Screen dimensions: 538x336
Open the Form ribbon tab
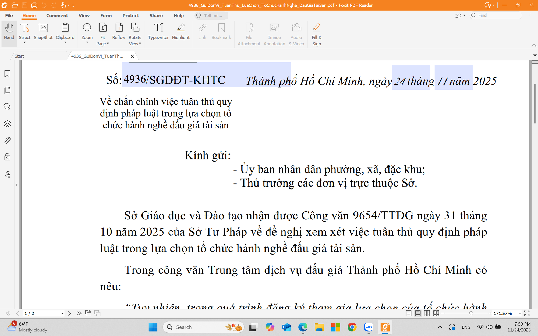pos(106,16)
